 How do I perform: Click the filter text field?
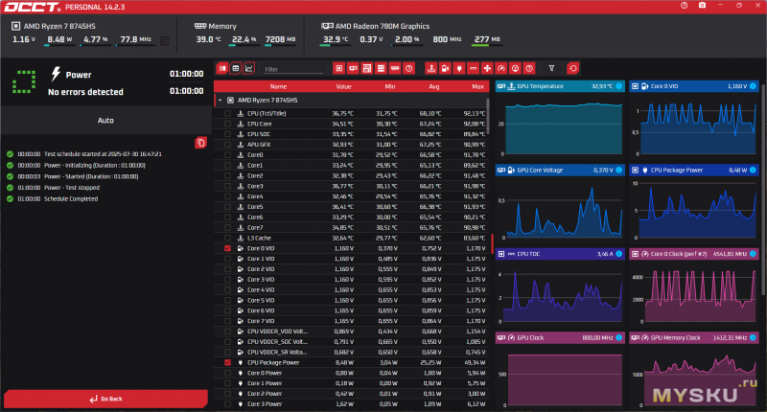(x=293, y=69)
